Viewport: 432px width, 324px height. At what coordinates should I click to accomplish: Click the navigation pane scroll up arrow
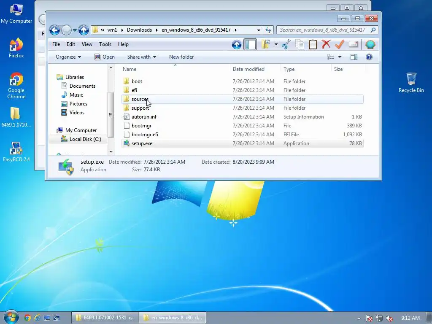(x=111, y=67)
